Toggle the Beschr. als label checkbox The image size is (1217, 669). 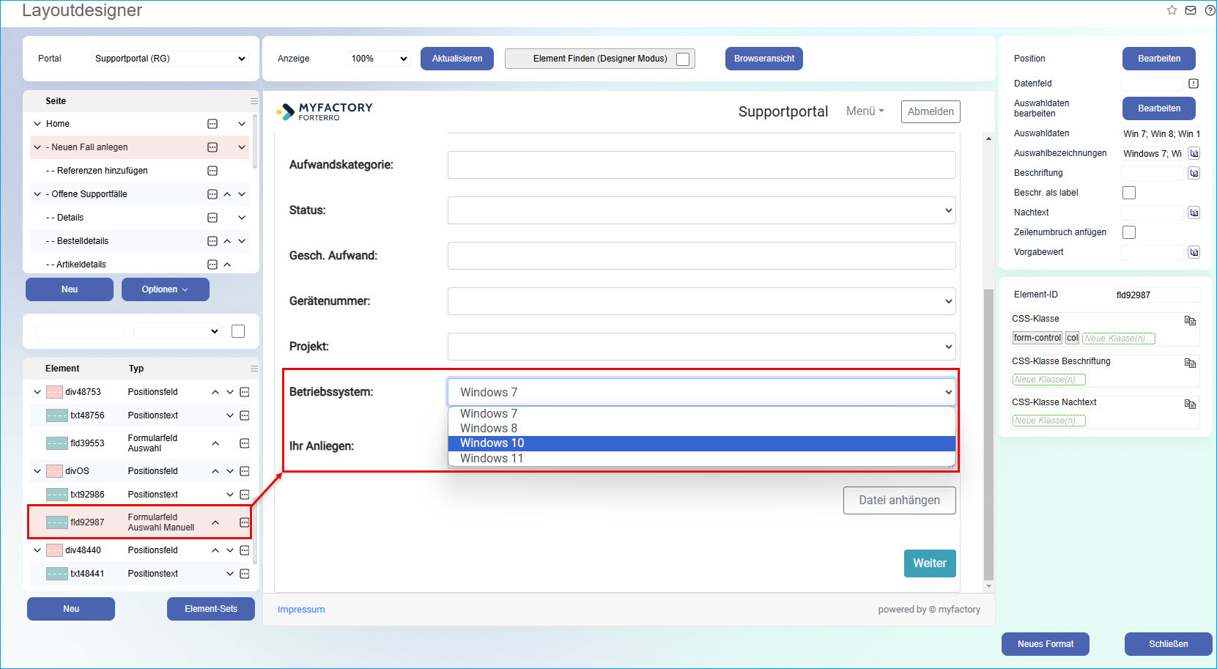click(1129, 193)
